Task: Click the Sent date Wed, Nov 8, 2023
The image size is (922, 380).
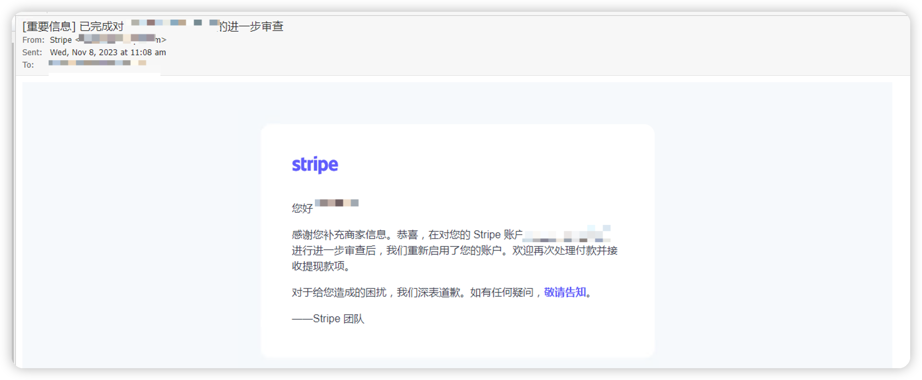Action: [x=107, y=52]
